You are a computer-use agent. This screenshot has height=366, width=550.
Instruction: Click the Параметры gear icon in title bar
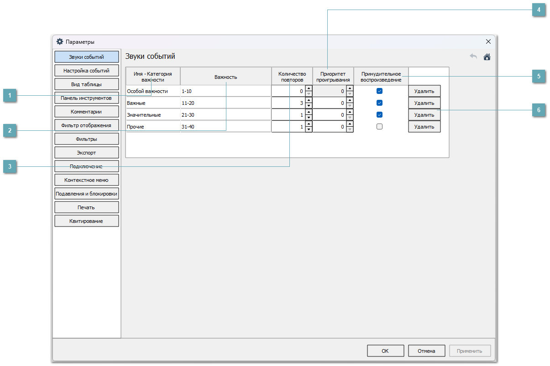(59, 41)
